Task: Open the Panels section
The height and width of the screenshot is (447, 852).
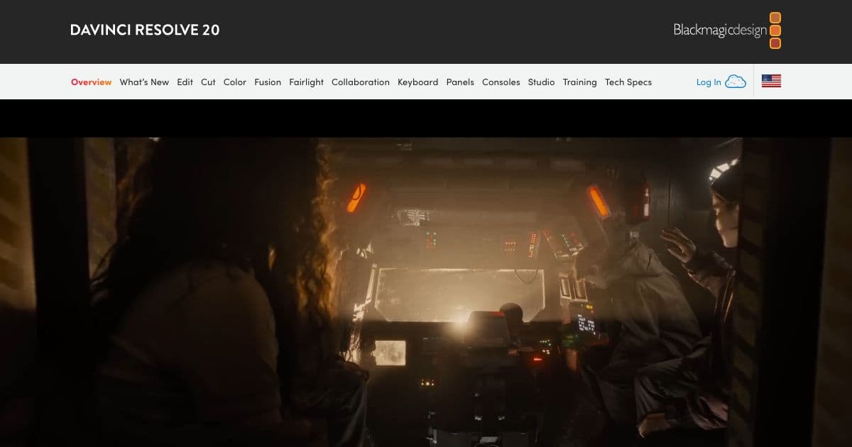Action: point(460,82)
